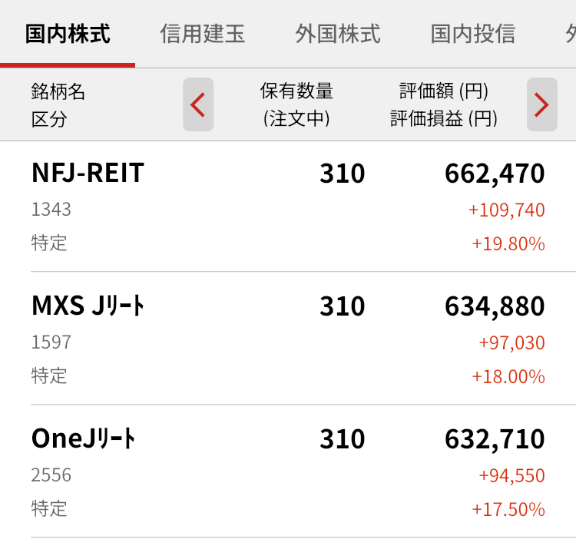Click NFJ-REIT valuation 662,470
576x539 pixels.
[495, 174]
